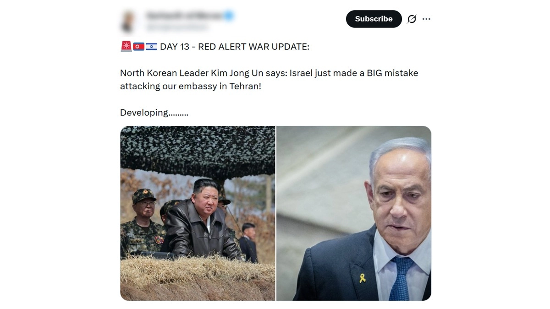
Task: Click the Israel flag emoji
Action: 151,46
